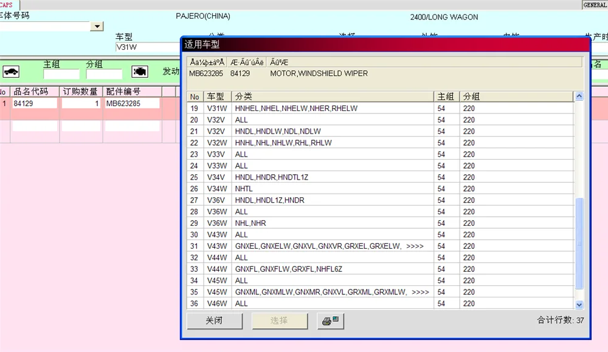The height and width of the screenshot is (352, 608).
Task: Click the scroll down arrow of the list
Action: [x=579, y=305]
